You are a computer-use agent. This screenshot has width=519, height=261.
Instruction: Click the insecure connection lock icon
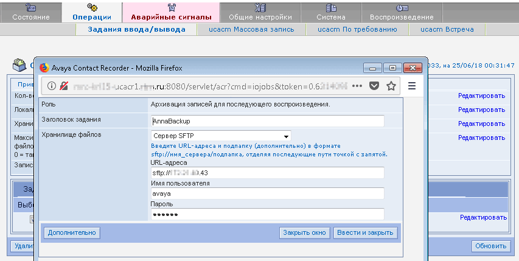[x=63, y=86]
